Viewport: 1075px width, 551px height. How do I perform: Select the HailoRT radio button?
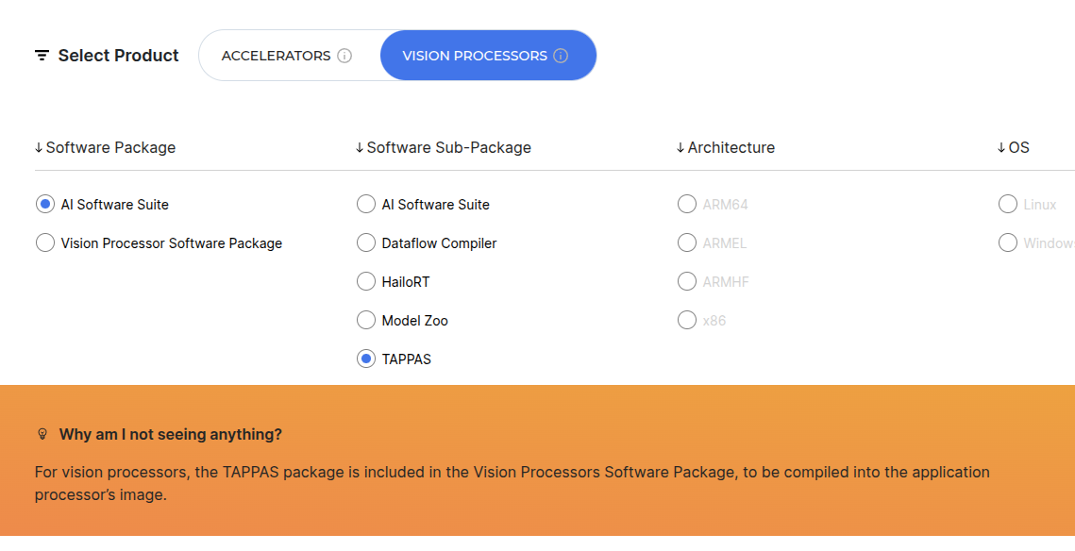[366, 282]
